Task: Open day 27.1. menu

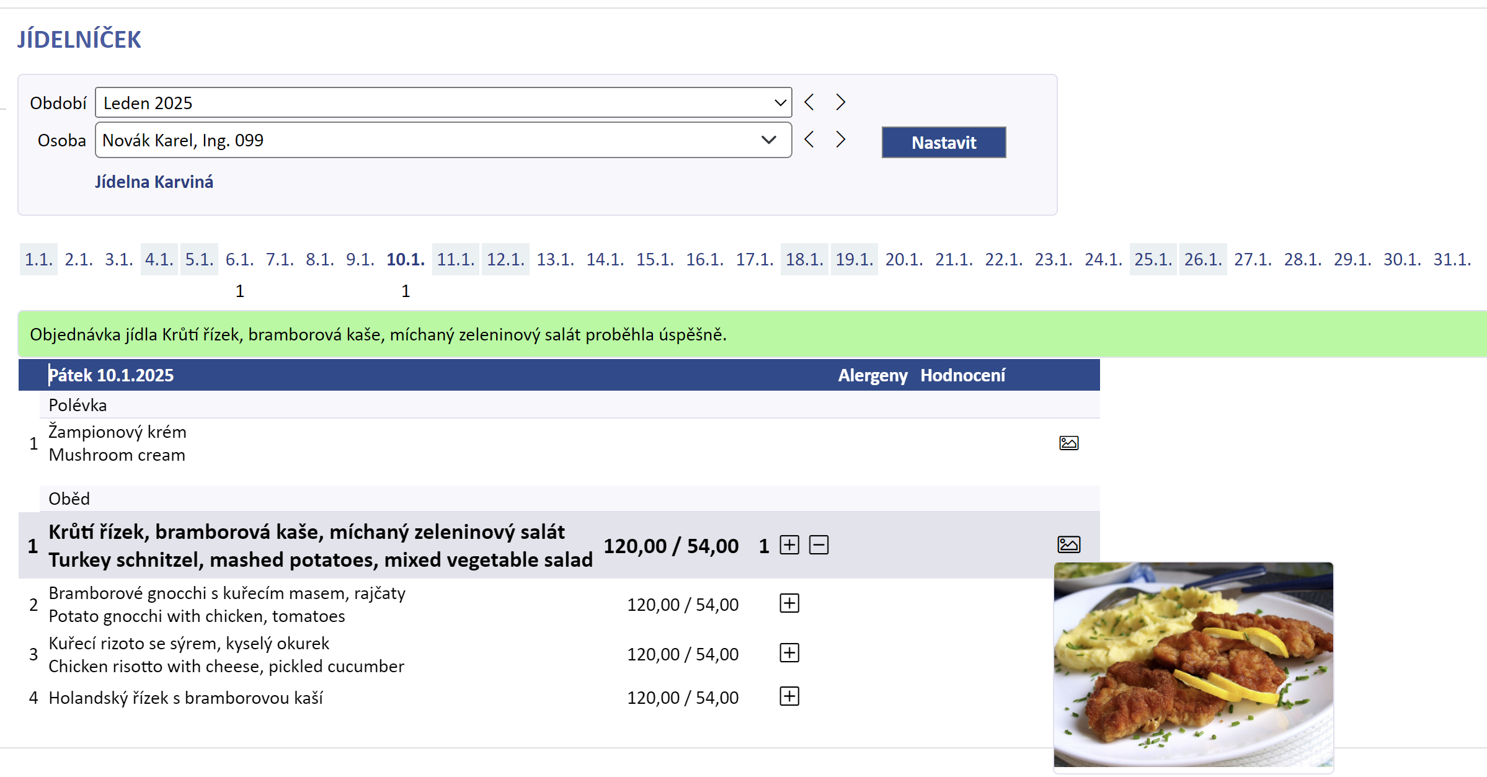Action: click(x=1253, y=259)
